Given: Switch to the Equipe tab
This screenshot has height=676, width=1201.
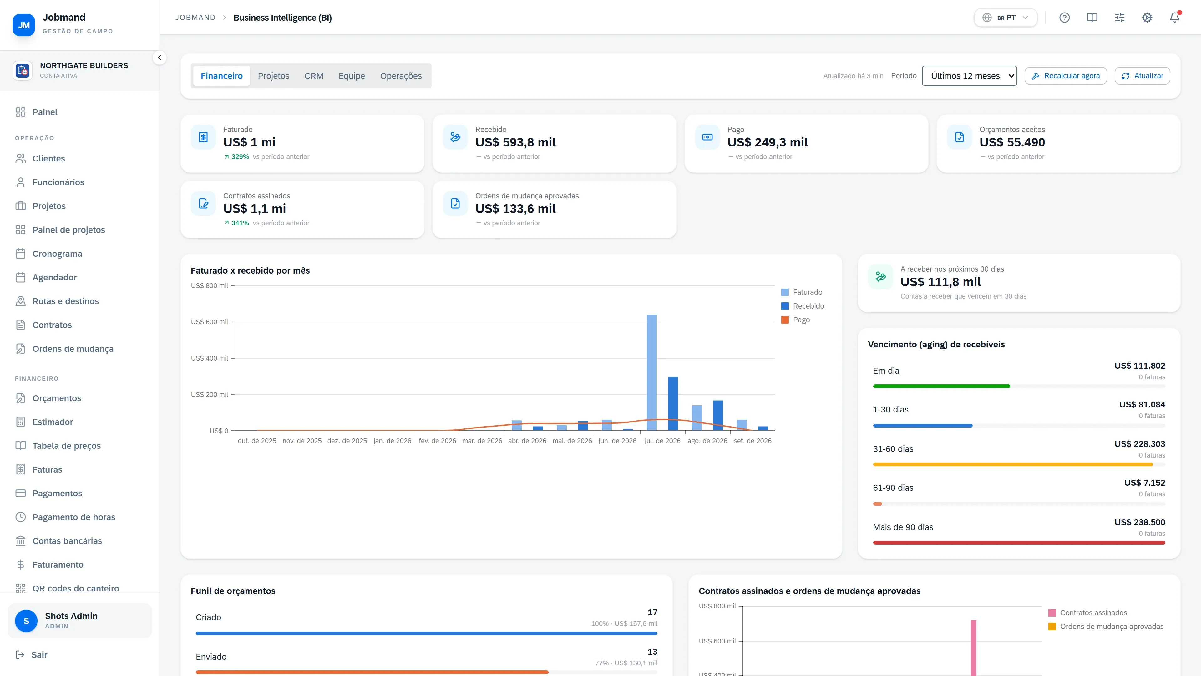Looking at the screenshot, I should (352, 75).
